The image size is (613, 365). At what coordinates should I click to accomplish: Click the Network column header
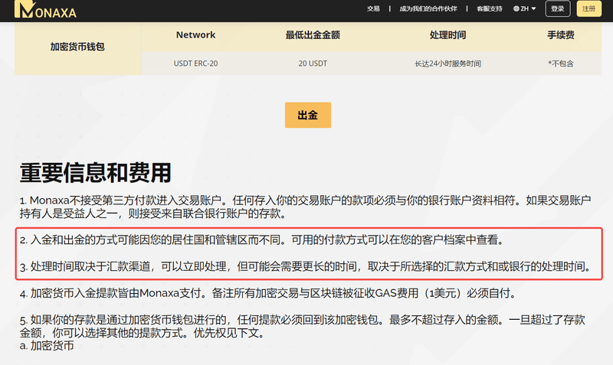(x=195, y=35)
